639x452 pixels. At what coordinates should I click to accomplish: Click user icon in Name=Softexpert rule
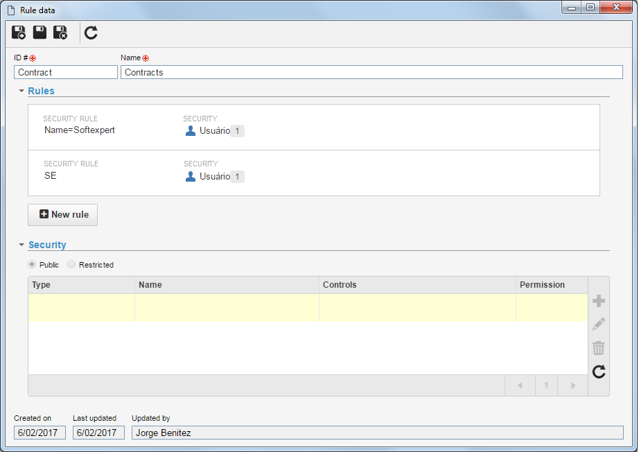pyautogui.click(x=191, y=130)
